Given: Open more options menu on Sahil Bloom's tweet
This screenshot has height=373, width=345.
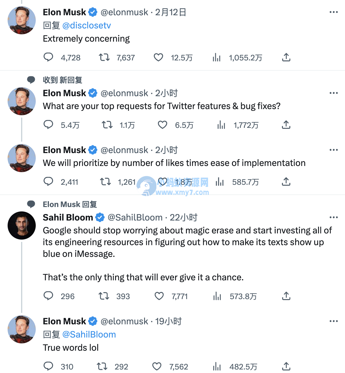Looking at the screenshot, I should tap(334, 217).
